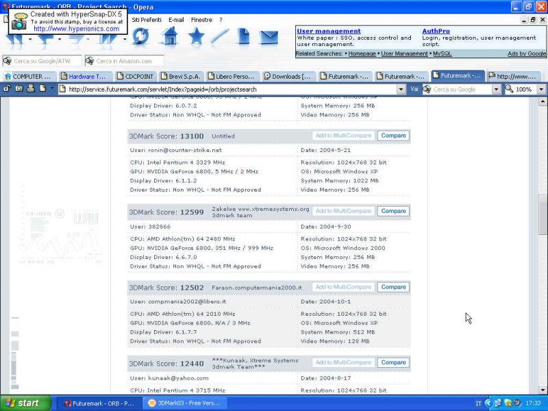Click the text "System Memory: 512 MB"
Screen dimensions: 548x411
(x=338, y=332)
